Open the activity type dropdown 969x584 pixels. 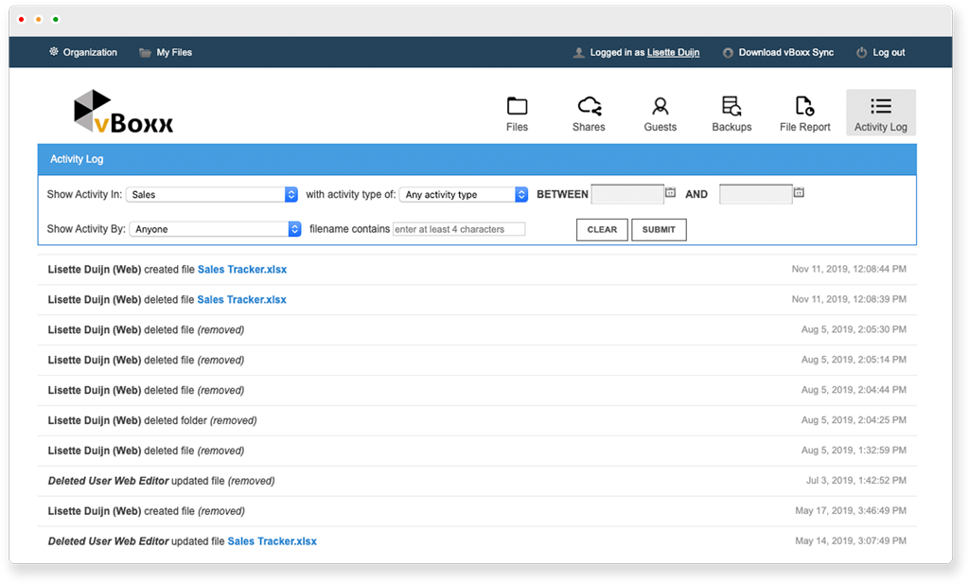[x=464, y=194]
